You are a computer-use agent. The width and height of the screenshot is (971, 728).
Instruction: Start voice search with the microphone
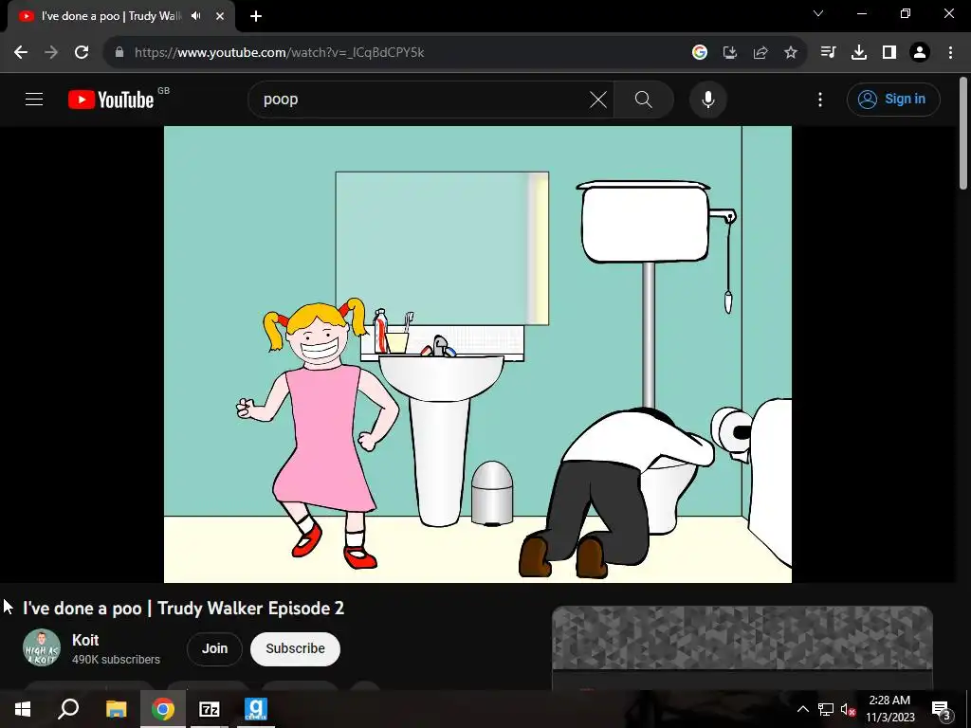pos(707,99)
